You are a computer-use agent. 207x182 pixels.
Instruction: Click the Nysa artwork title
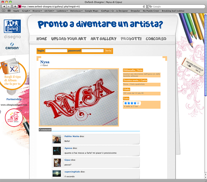point(45,62)
